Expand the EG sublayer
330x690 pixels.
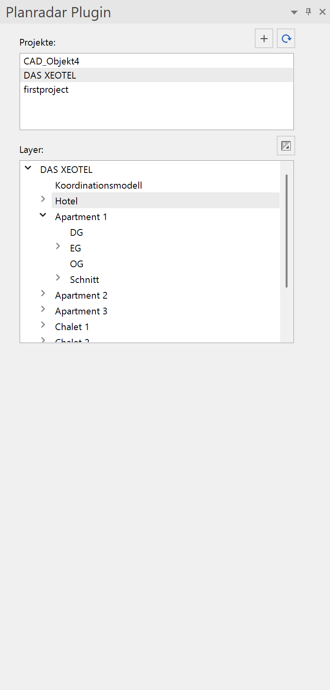point(58,246)
